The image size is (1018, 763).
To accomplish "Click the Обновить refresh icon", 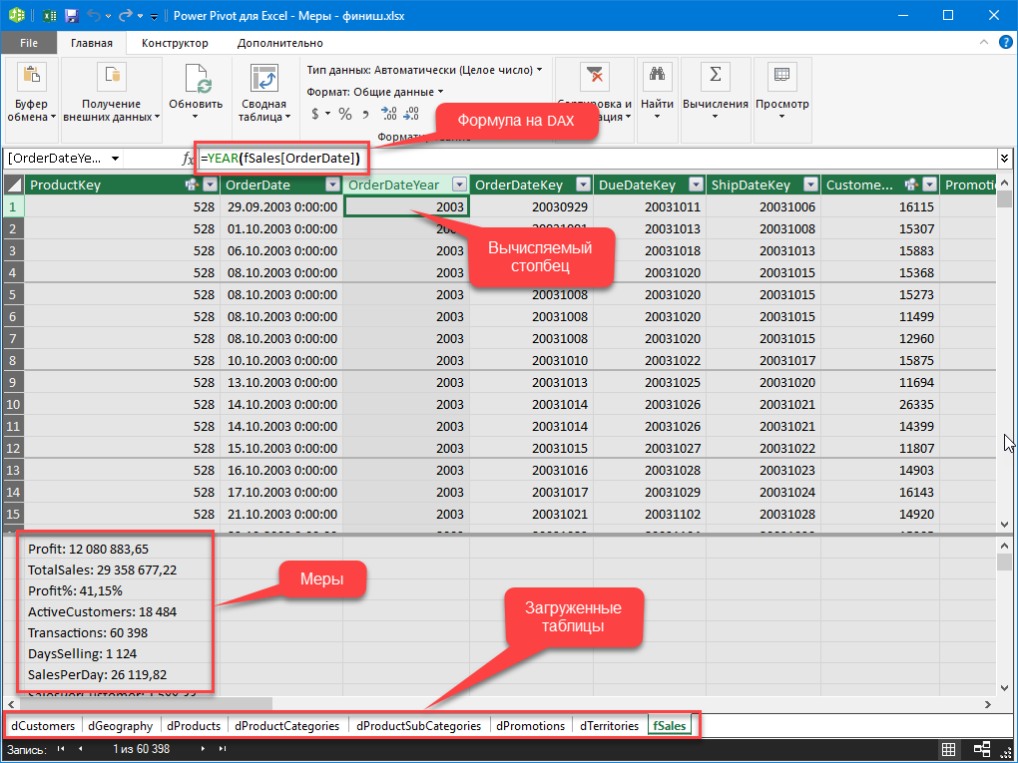I will pos(196,80).
